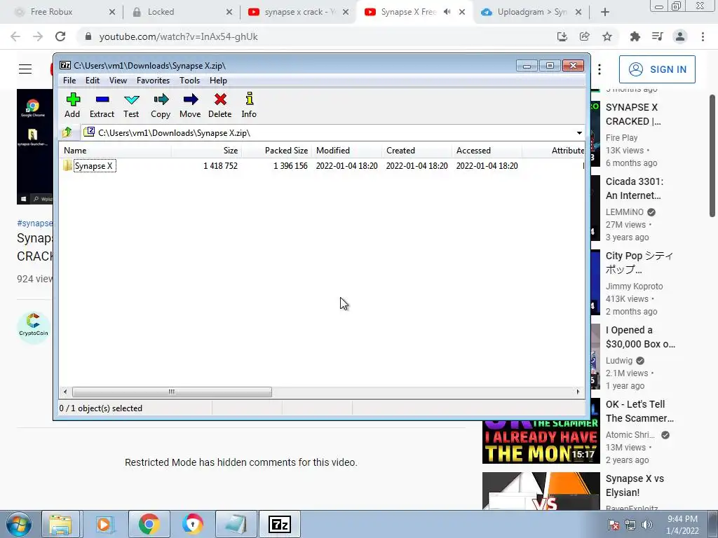The image size is (718, 538).
Task: Expand the 7-Zip address path dropdown
Action: coord(579,133)
